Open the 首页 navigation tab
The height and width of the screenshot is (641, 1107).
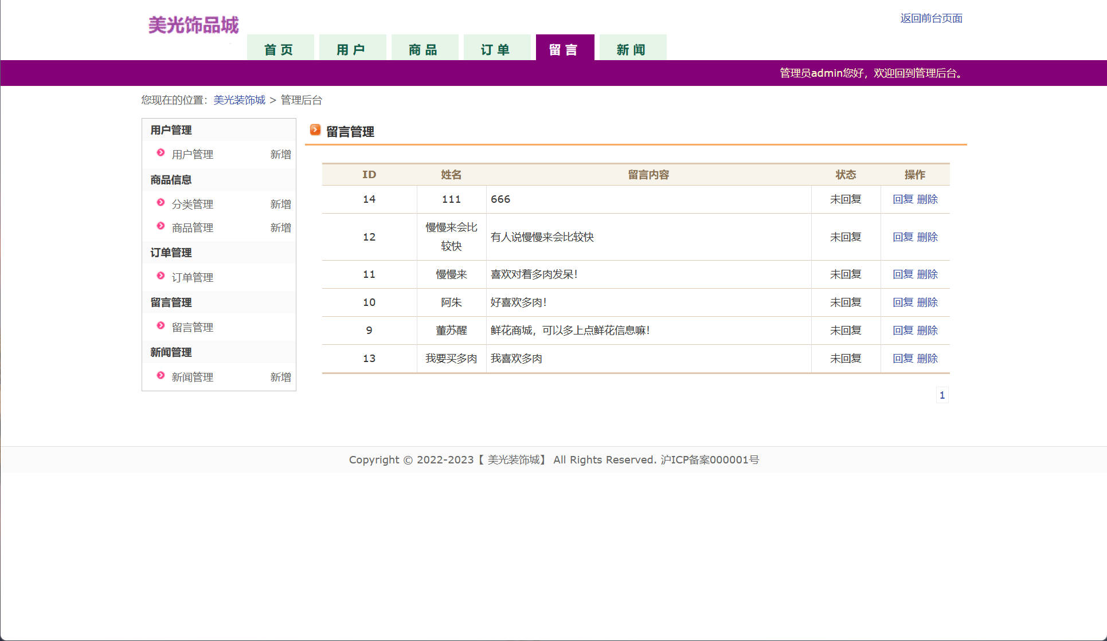tap(280, 49)
